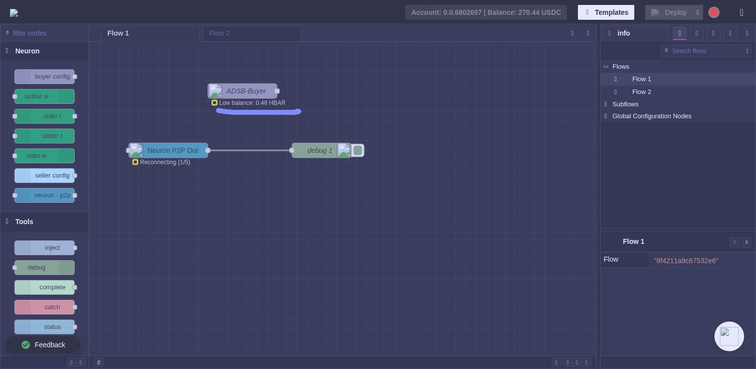
Task: Open the floating chat widget
Action: 729,336
